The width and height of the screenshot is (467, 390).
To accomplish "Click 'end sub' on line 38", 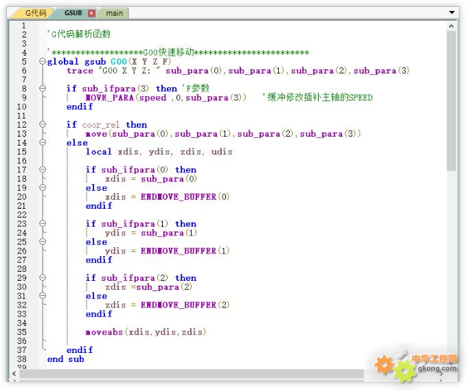I will (x=65, y=359).
